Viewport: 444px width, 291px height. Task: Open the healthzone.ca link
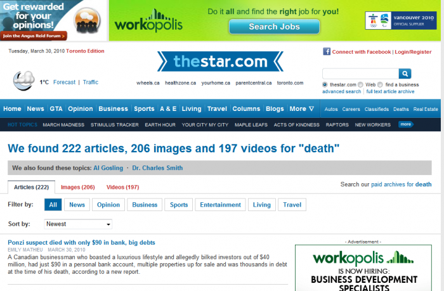pyautogui.click(x=180, y=83)
